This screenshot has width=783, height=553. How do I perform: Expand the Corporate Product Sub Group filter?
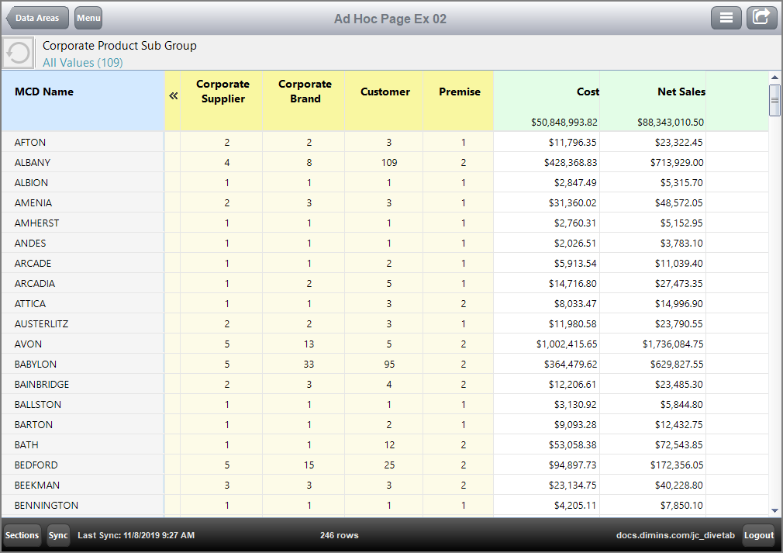click(x=119, y=46)
